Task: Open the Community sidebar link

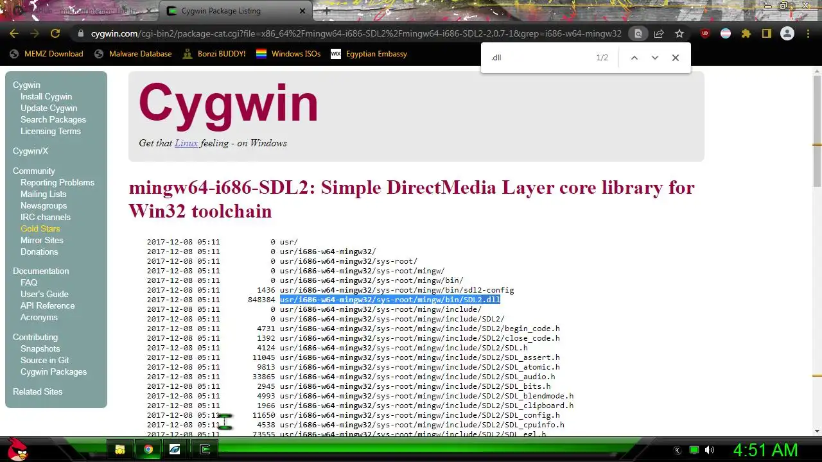Action: tap(34, 171)
